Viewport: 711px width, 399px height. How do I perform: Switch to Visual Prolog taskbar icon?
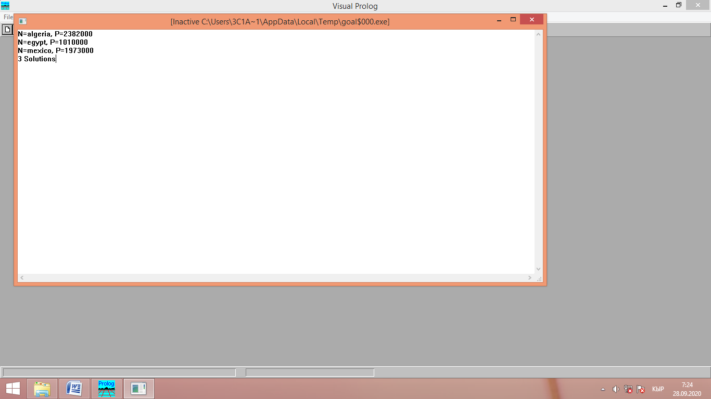click(x=107, y=389)
